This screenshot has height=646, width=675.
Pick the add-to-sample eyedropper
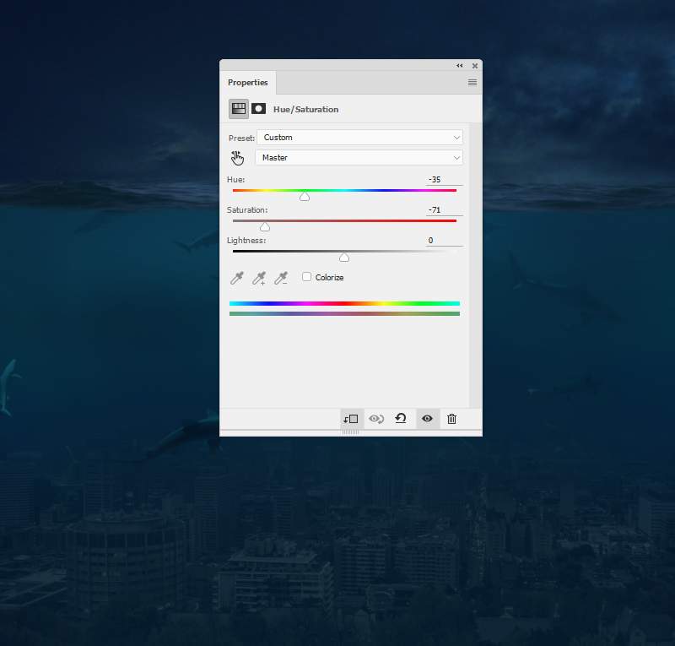259,278
